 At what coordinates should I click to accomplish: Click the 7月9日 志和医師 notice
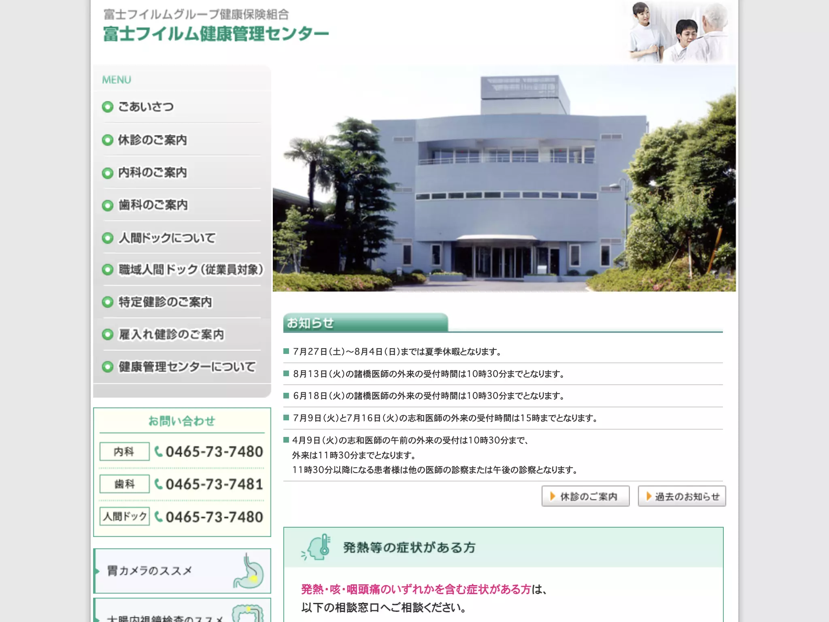(x=445, y=418)
